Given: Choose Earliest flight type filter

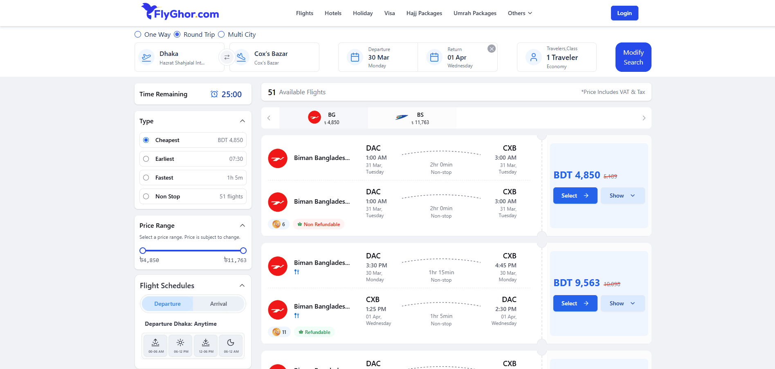Looking at the screenshot, I should coord(193,159).
